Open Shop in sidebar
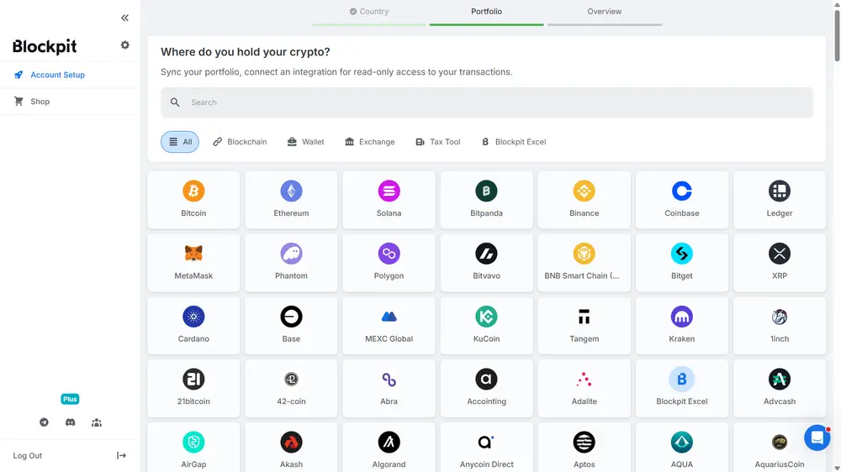Viewport: 841px width, 472px height. tap(71, 102)
